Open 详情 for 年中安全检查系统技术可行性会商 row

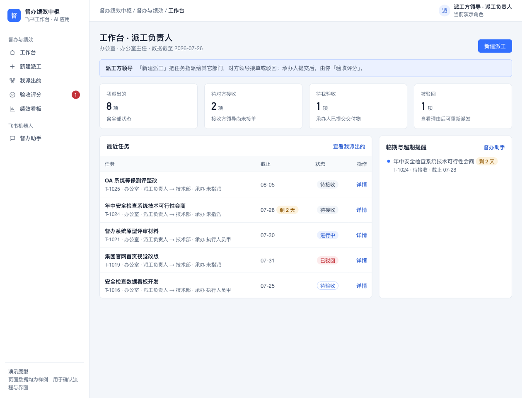point(362,210)
